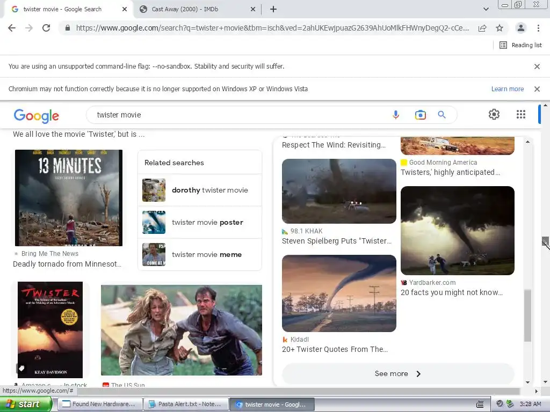Open the Good Morning America image
The height and width of the screenshot is (412, 550).
click(458, 146)
